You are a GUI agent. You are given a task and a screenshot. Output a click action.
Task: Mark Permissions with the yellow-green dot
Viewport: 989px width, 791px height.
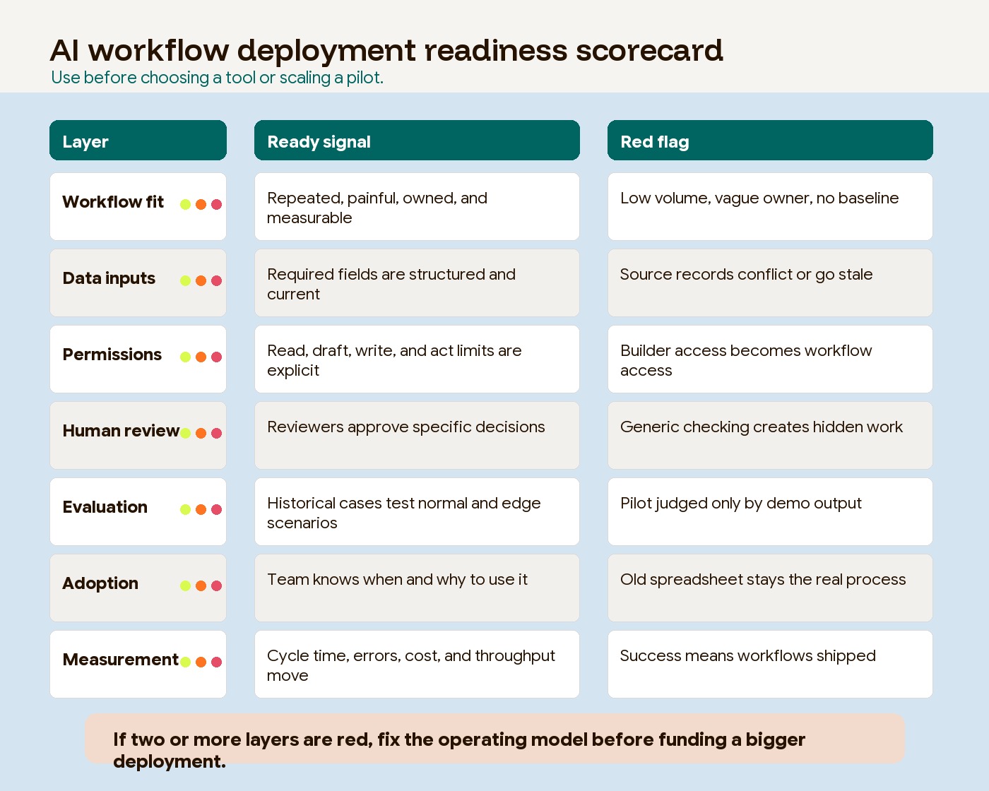point(185,357)
